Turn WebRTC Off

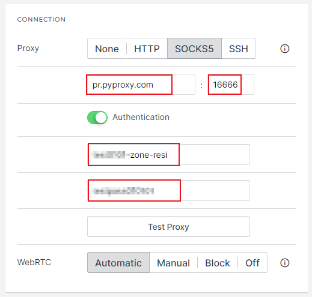click(252, 263)
